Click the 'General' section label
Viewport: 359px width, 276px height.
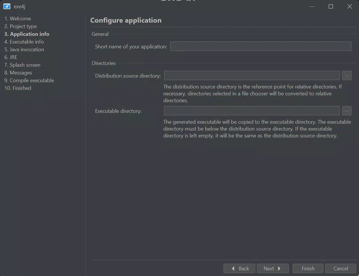click(100, 34)
